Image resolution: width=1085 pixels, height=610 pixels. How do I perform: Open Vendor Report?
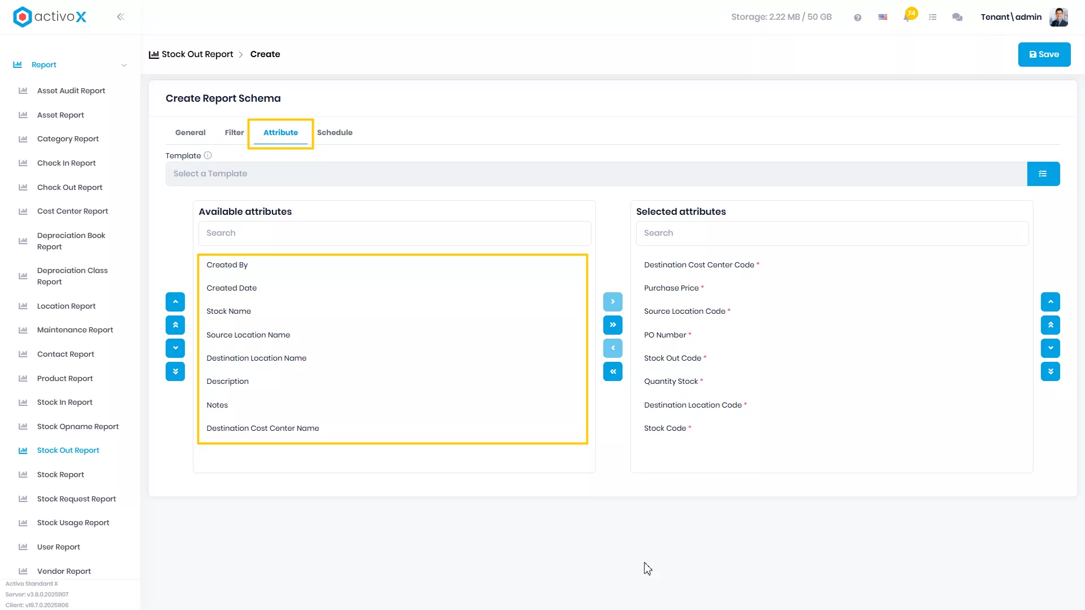tap(64, 572)
